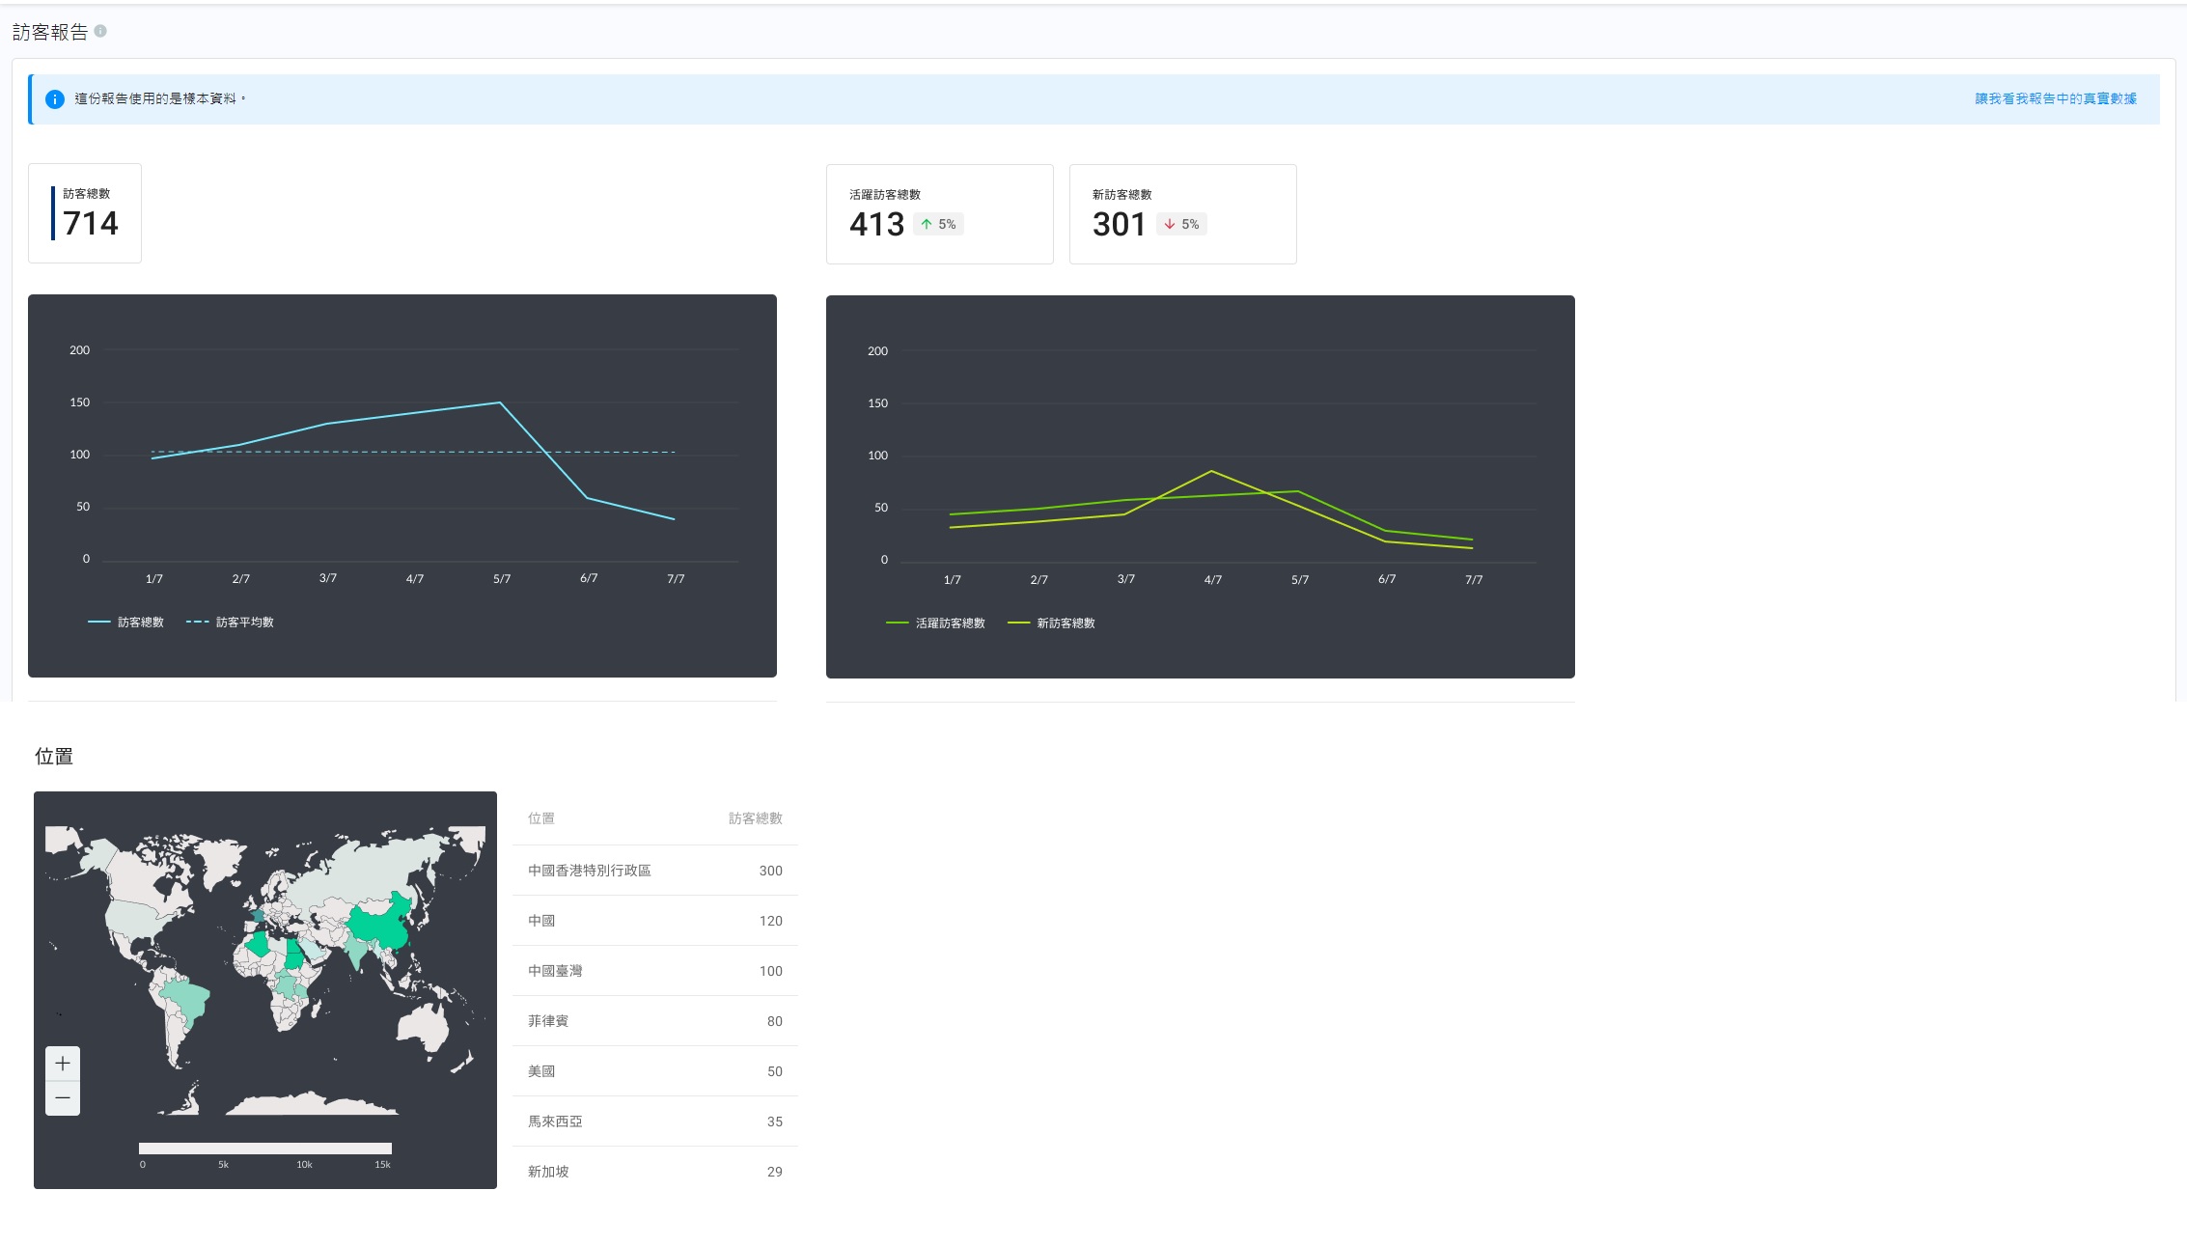The height and width of the screenshot is (1246, 2187).
Task: Sort by 訪客總數 column header
Action: 755,818
